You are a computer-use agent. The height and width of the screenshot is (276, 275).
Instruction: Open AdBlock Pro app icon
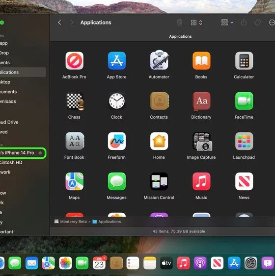74,61
